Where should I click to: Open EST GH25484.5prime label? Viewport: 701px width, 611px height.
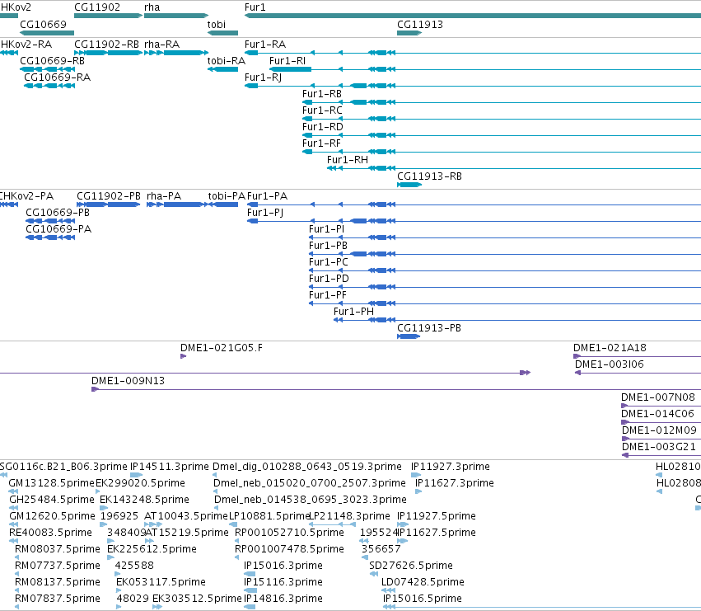pyautogui.click(x=52, y=500)
